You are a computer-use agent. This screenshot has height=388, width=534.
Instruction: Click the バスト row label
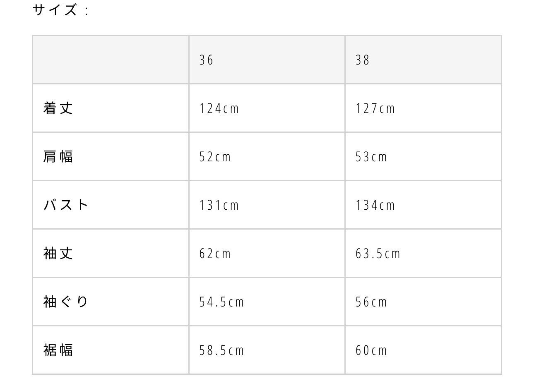[x=66, y=205]
